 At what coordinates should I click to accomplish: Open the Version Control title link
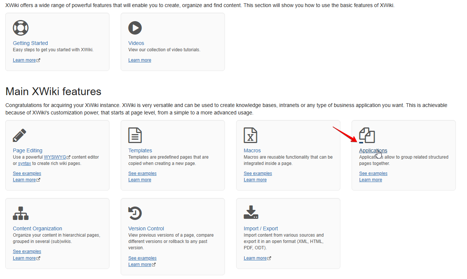[x=146, y=228]
